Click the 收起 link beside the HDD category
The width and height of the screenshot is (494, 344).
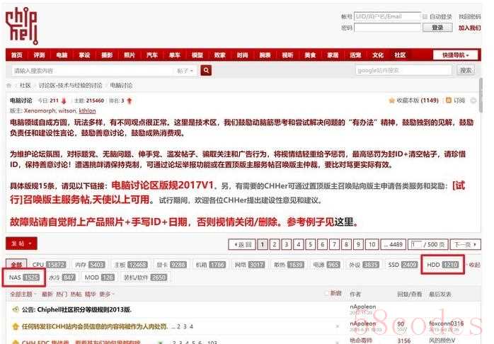[x=473, y=265]
